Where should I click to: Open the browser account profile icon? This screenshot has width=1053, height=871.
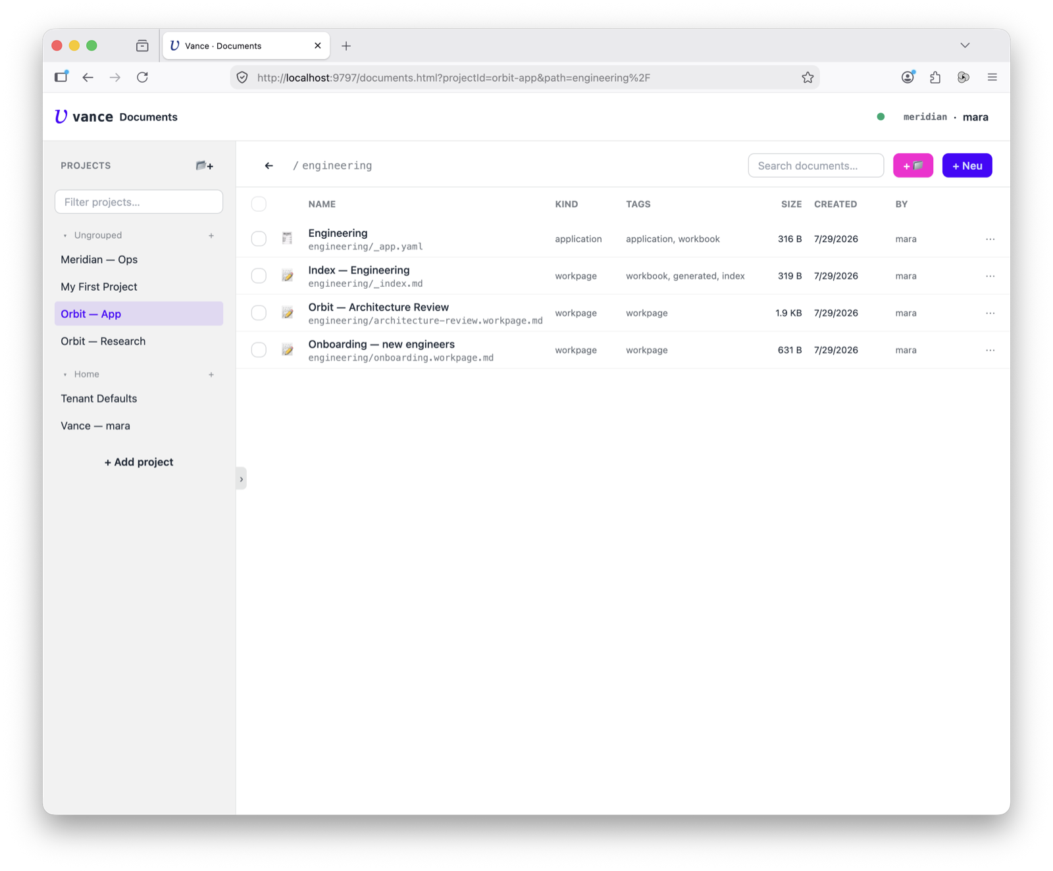[908, 78]
